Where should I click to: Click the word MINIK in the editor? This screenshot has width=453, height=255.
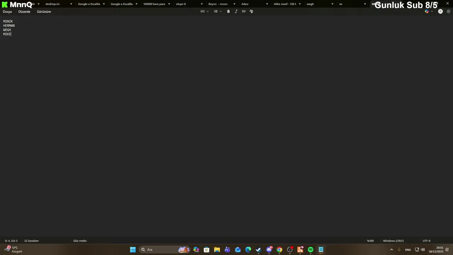click(x=8, y=22)
